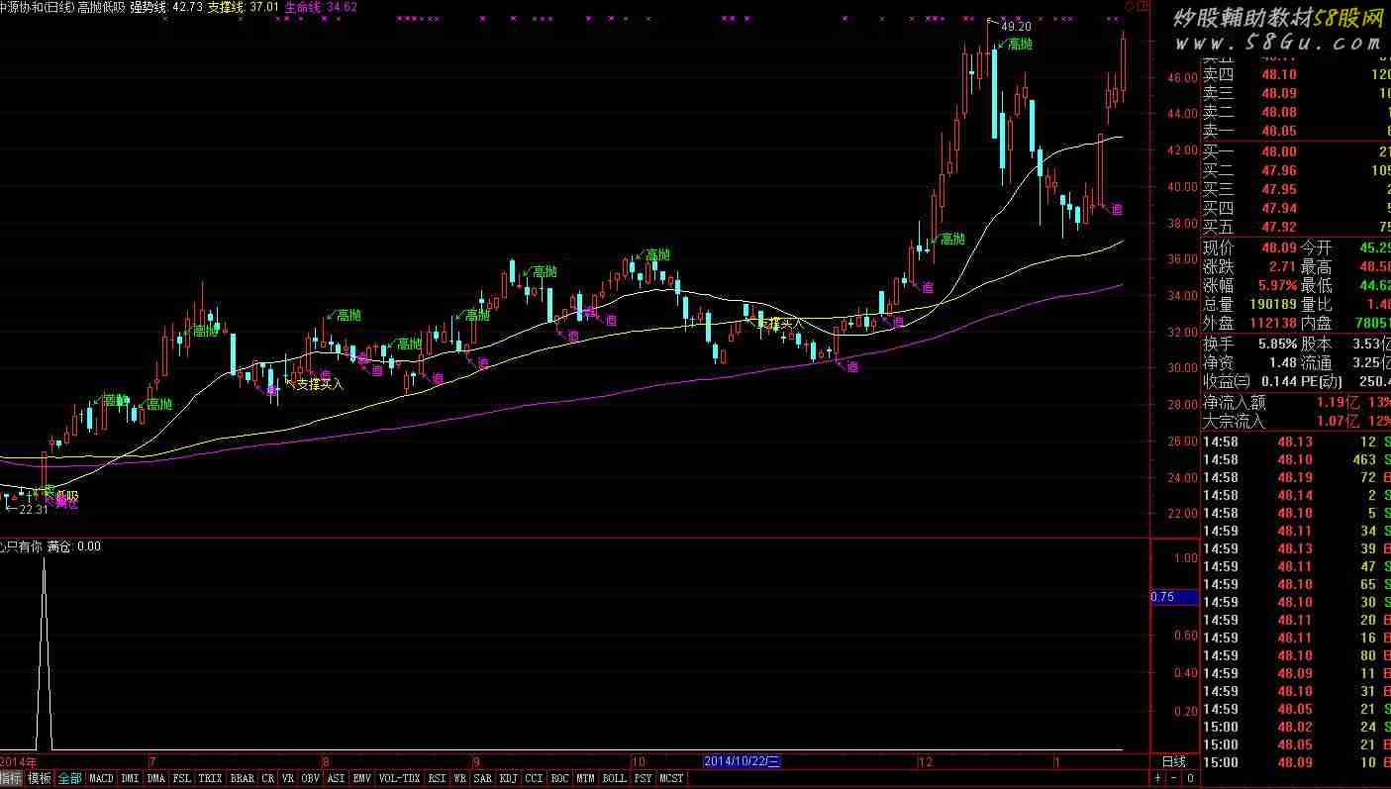Viewport: 1391px width, 789px height.
Task: Select the CCI indicator tab
Action: 534,779
